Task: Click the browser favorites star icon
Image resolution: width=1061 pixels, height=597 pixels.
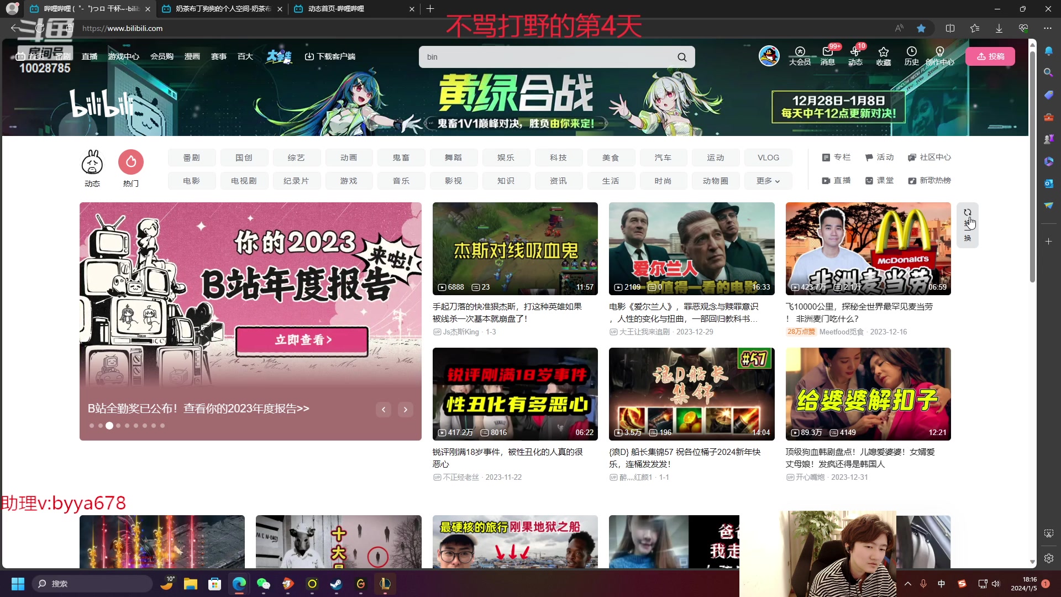Action: (921, 28)
